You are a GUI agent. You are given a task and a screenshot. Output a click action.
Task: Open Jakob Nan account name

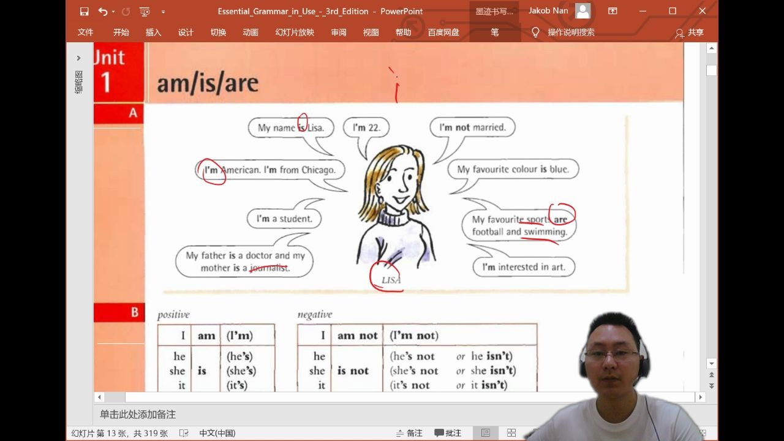click(549, 11)
